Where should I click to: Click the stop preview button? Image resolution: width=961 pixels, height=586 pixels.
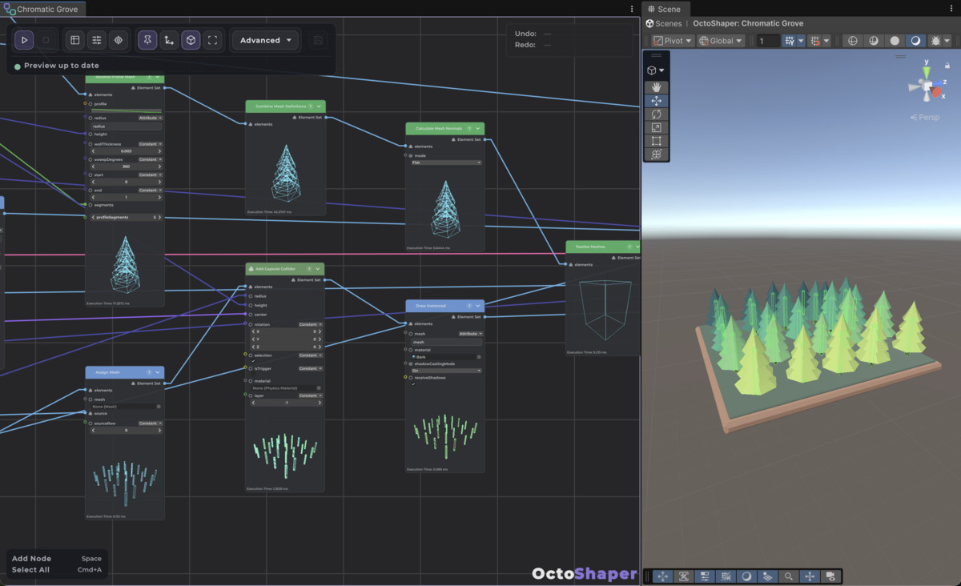[x=46, y=40]
